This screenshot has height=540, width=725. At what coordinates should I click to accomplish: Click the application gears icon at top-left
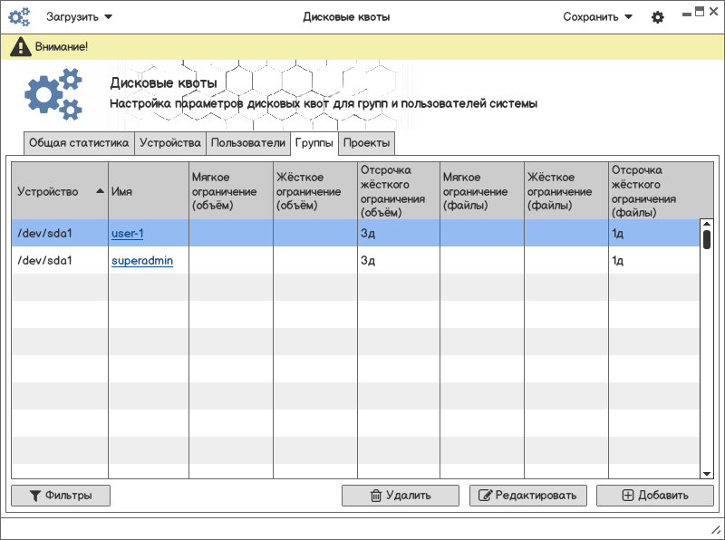[x=19, y=17]
